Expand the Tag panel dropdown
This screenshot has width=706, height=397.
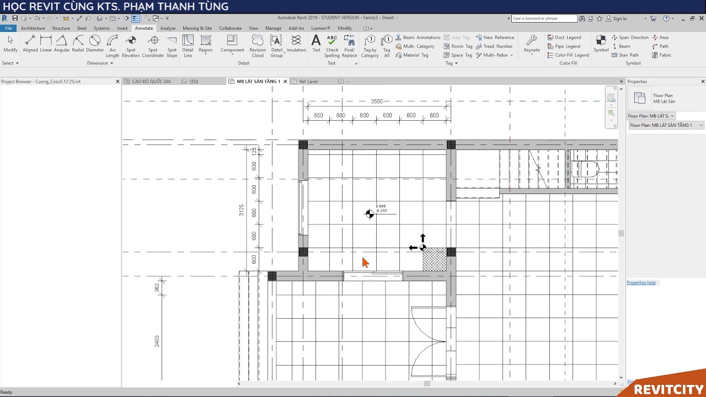pos(452,63)
